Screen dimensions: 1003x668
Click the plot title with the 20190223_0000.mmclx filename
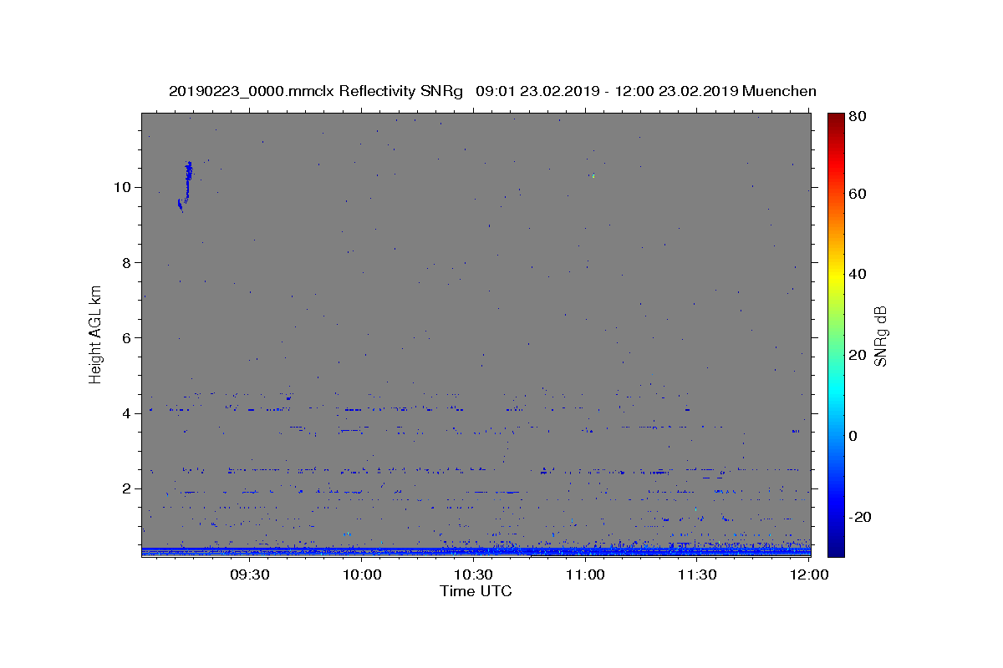[x=492, y=91]
